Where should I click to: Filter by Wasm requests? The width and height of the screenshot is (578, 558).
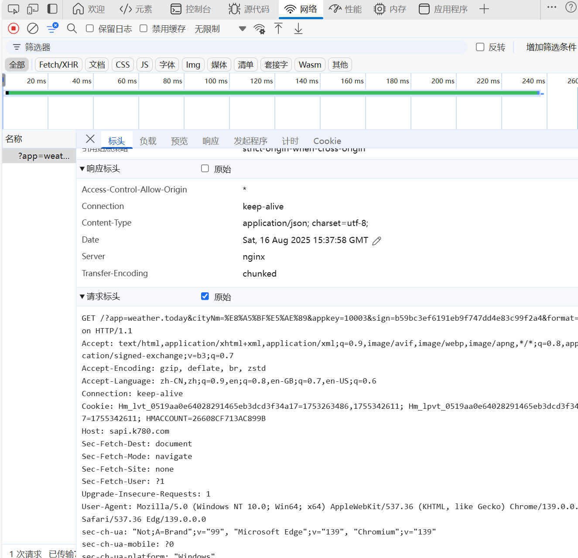click(x=310, y=65)
